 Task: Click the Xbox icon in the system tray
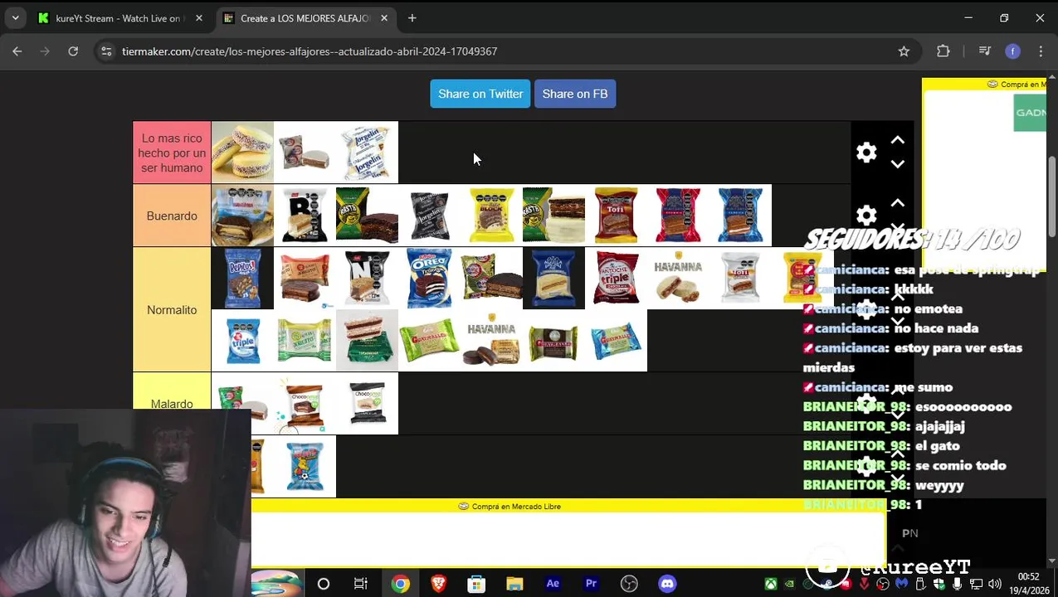pos(771,585)
